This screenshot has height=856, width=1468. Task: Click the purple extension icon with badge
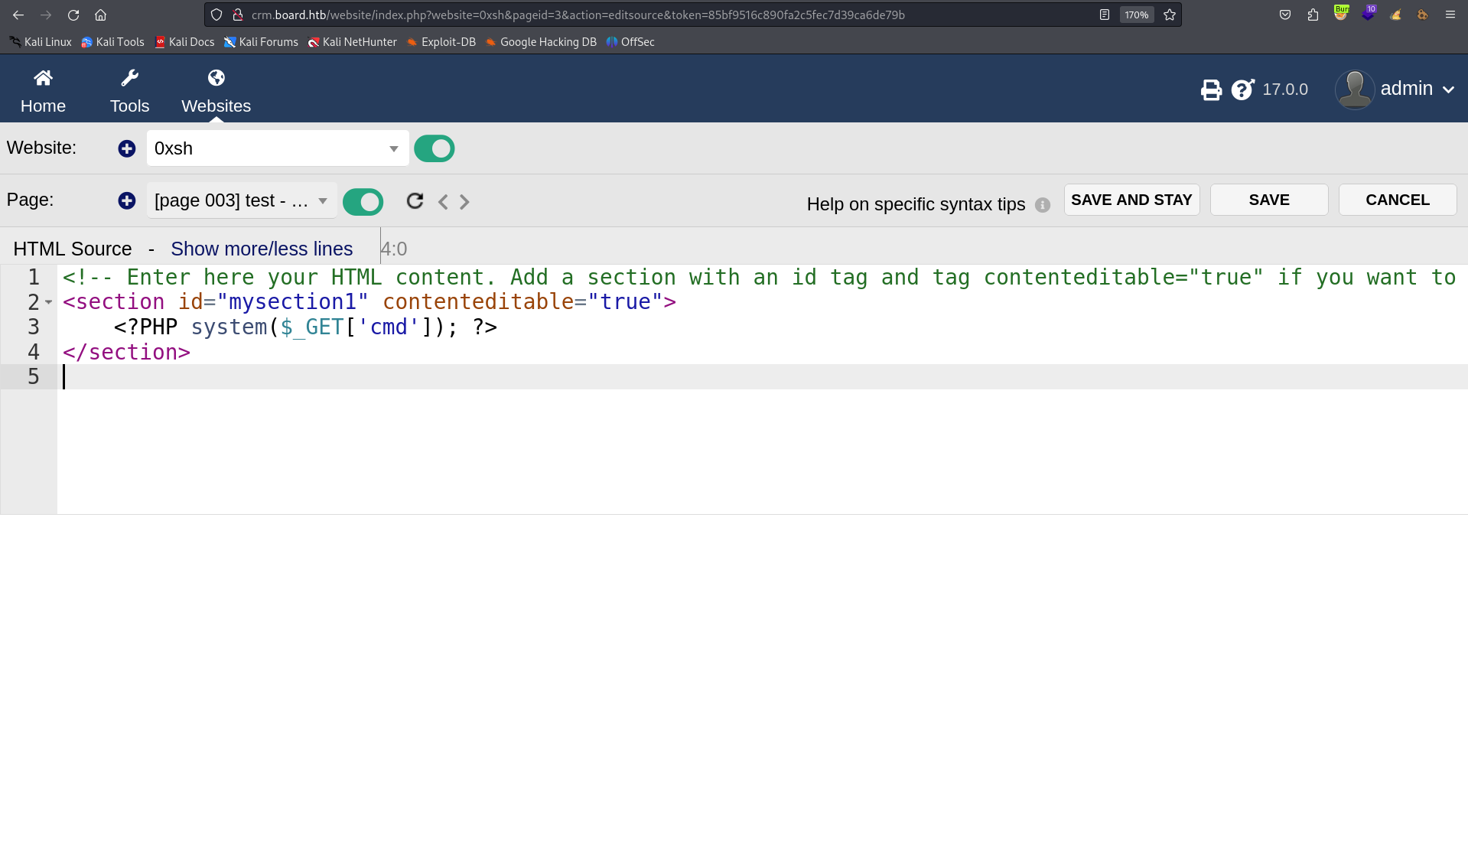1369,13
